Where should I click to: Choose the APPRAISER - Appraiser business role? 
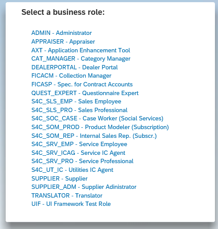click(x=63, y=41)
